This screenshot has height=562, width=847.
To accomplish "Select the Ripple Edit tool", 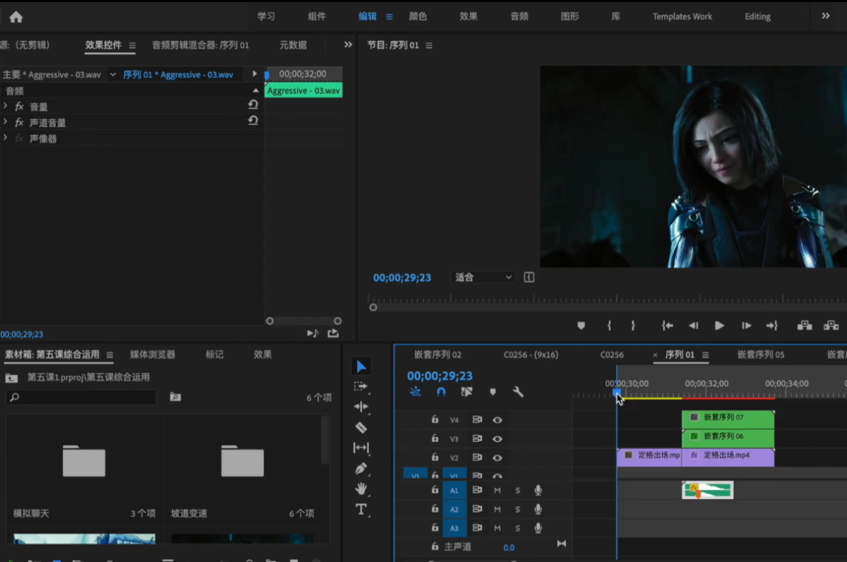I will click(x=361, y=407).
